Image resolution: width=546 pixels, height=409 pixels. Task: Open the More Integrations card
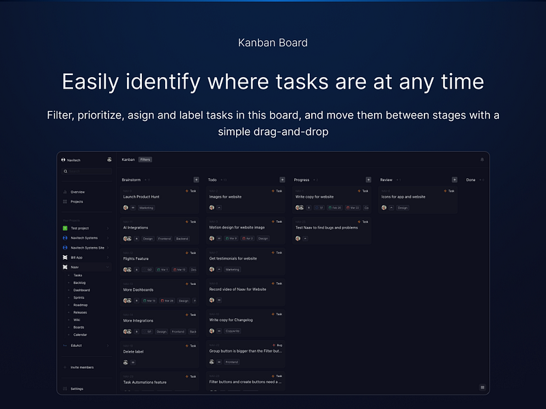click(x=160, y=323)
